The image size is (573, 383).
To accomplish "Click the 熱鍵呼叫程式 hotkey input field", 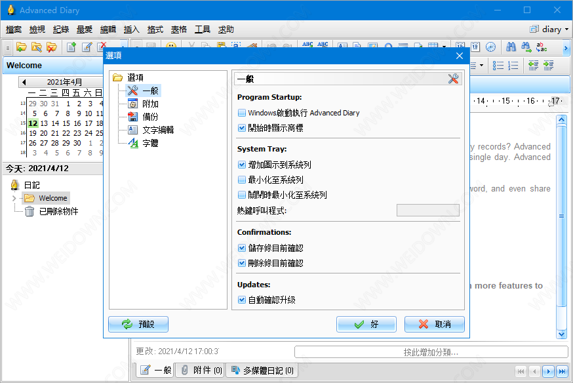I will pos(428,210).
